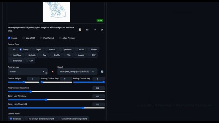Click Canny High Threshold 200 field
219x123 pixels.
point(99,105)
